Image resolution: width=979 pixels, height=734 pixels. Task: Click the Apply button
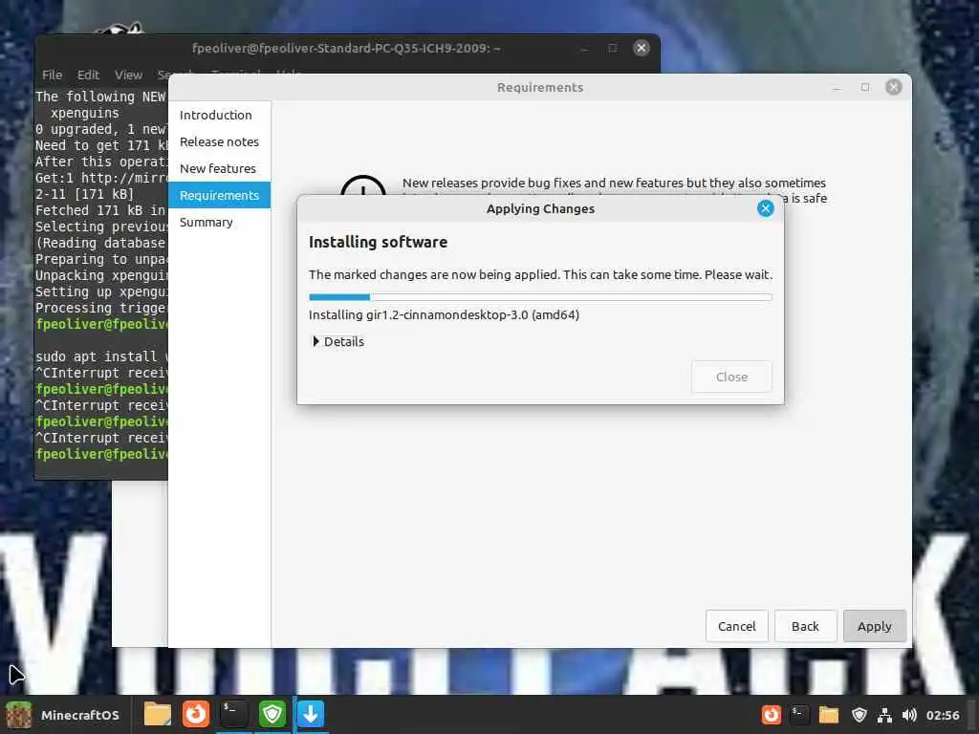(875, 626)
